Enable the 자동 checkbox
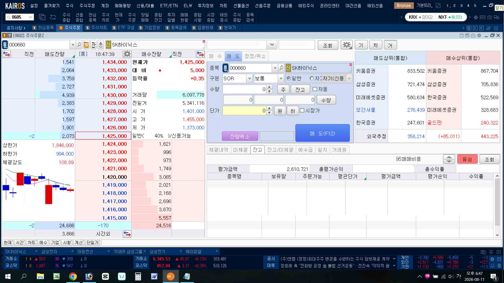 315,89
